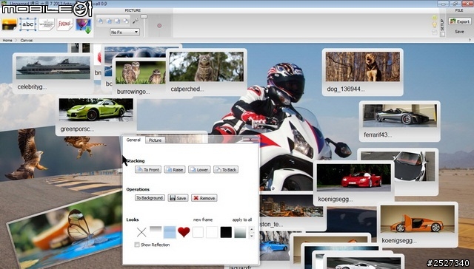This screenshot has width=474, height=269.
Task: Open the No Fx effects dropdown
Action: click(124, 32)
